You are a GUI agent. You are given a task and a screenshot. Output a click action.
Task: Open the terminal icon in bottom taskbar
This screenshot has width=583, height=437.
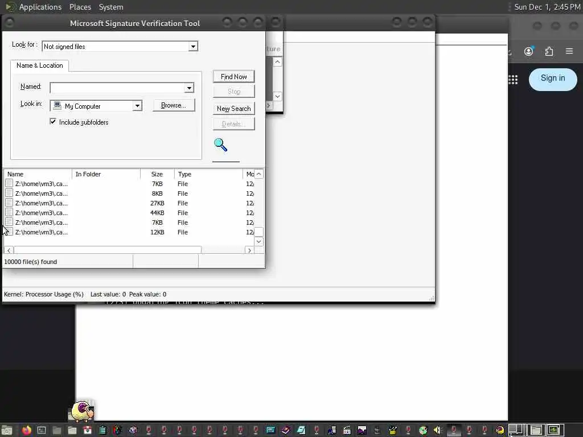pyautogui.click(x=42, y=430)
